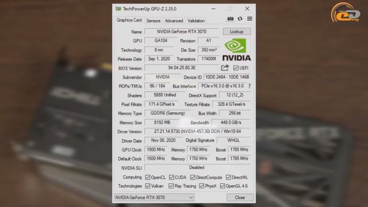Open the hamburger menu in GPU-Z

tap(250, 18)
